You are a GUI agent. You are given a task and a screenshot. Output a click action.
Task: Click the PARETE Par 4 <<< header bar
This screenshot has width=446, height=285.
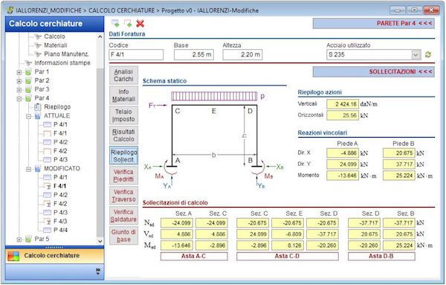tap(374, 23)
